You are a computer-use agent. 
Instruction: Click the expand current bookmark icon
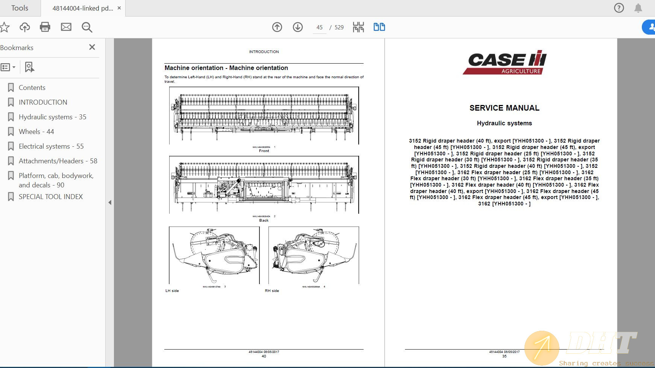coord(29,67)
